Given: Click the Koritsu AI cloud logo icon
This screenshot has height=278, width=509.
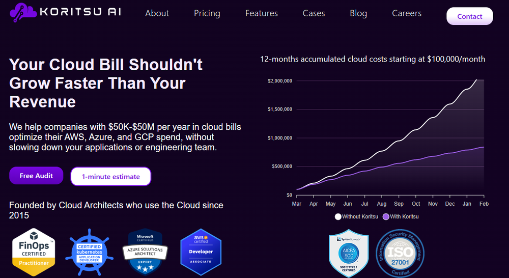Looking at the screenshot, I should [23, 12].
